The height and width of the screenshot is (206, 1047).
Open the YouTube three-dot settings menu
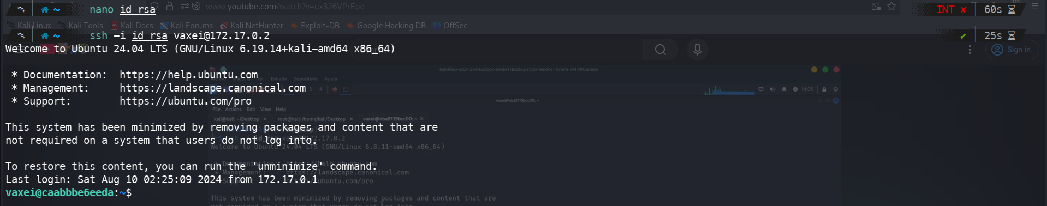(x=969, y=50)
